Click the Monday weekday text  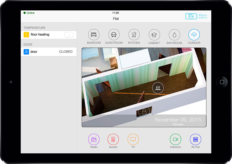tap(178, 124)
